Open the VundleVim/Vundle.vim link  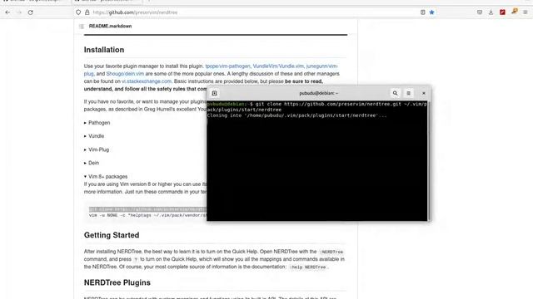pyautogui.click(x=278, y=66)
